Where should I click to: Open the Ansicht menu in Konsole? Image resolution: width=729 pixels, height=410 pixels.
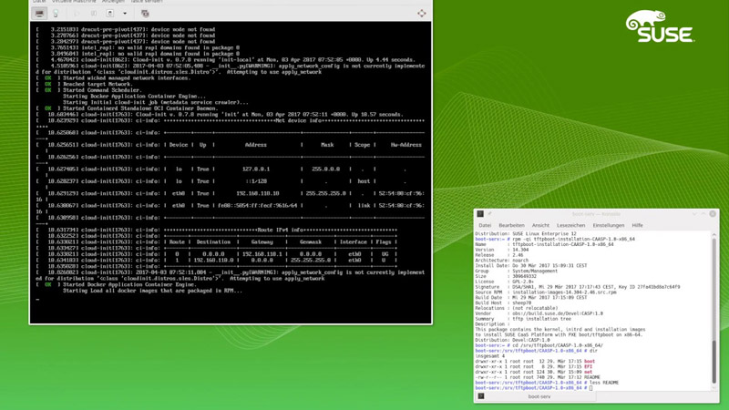pyautogui.click(x=540, y=225)
